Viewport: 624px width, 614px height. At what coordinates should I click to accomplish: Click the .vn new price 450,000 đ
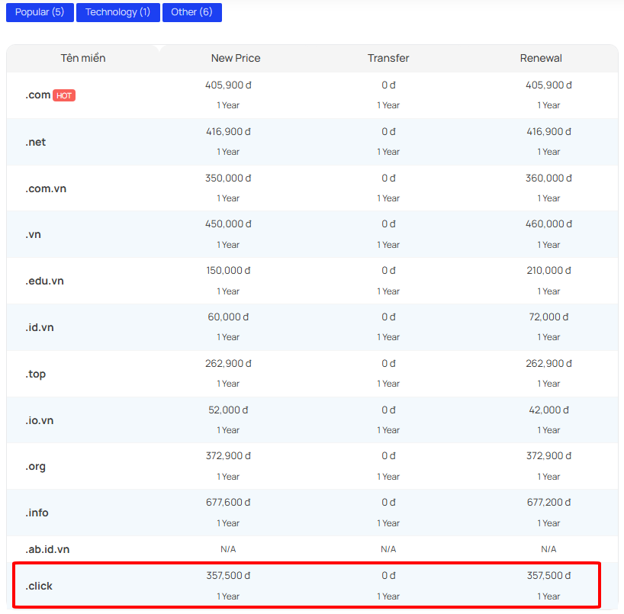228,224
